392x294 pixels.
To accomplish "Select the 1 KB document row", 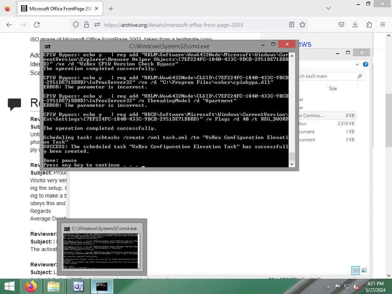I will point(327,132).
